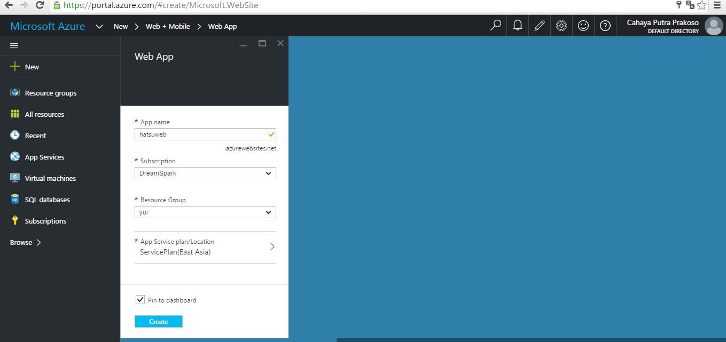The height and width of the screenshot is (342, 726).
Task: Expand dropdown next to Microsoft Azure logo
Action: (x=99, y=26)
